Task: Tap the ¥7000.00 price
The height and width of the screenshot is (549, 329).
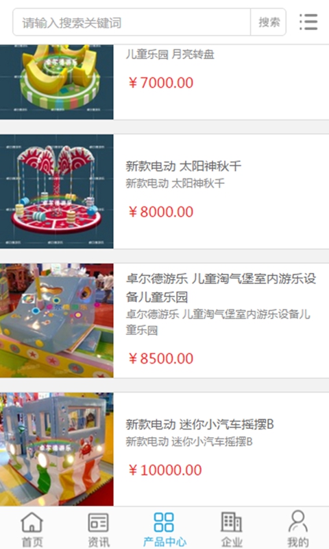Action: pyautogui.click(x=161, y=82)
